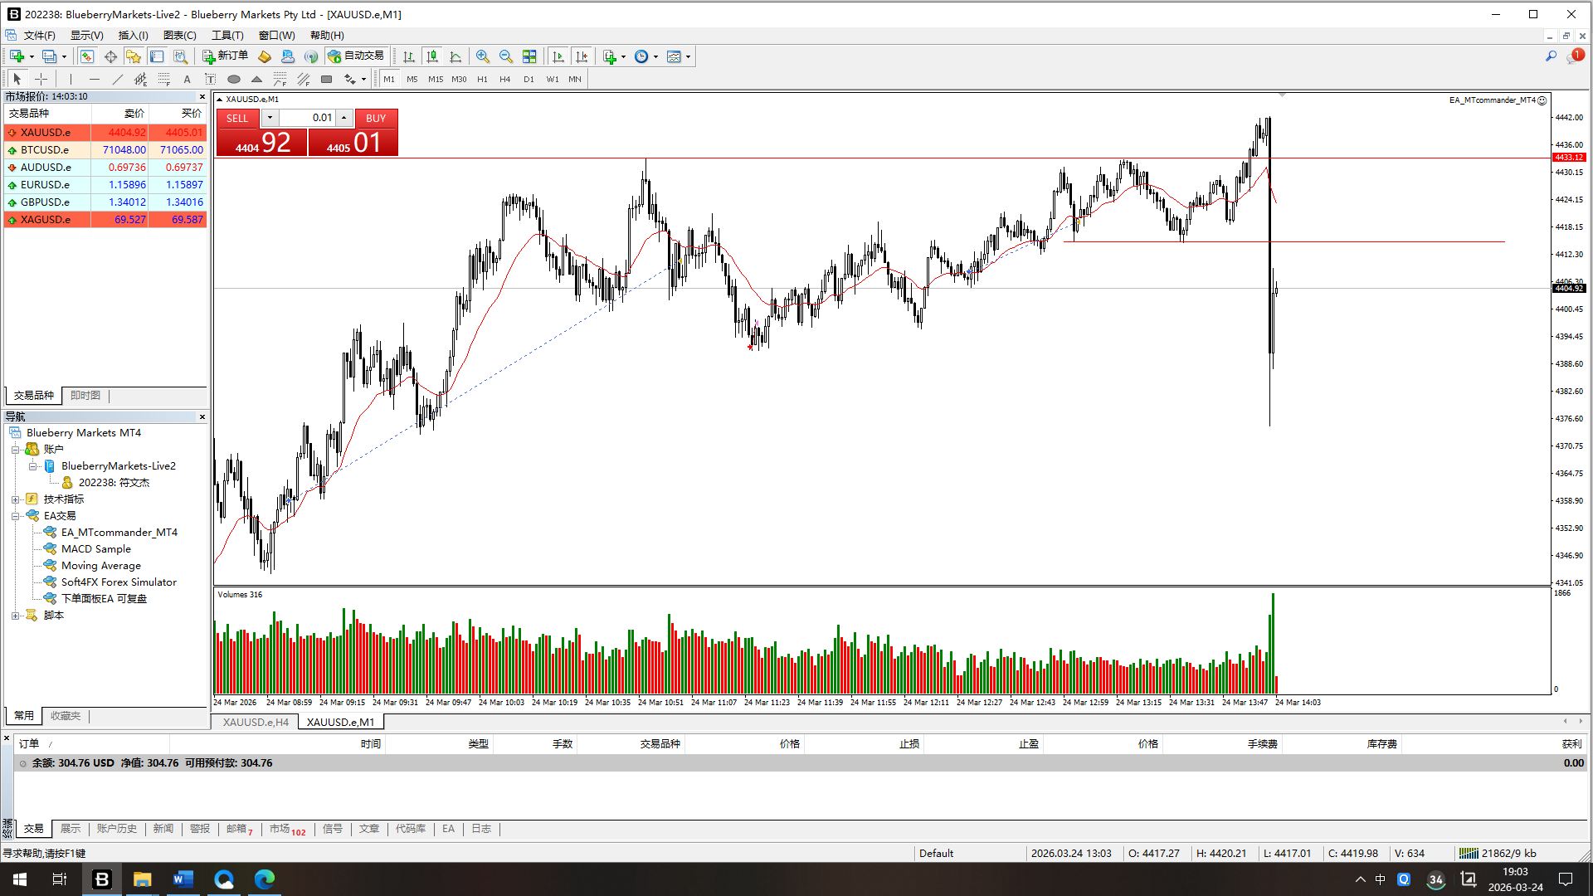This screenshot has height=896, width=1593.
Task: Open the tile windows layout icon
Action: 529,56
